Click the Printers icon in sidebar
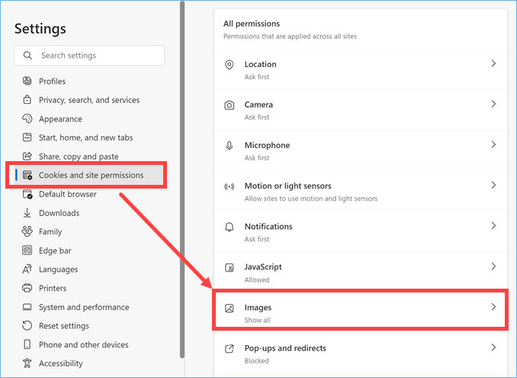Screen dimensions: 517x378 tap(27, 288)
